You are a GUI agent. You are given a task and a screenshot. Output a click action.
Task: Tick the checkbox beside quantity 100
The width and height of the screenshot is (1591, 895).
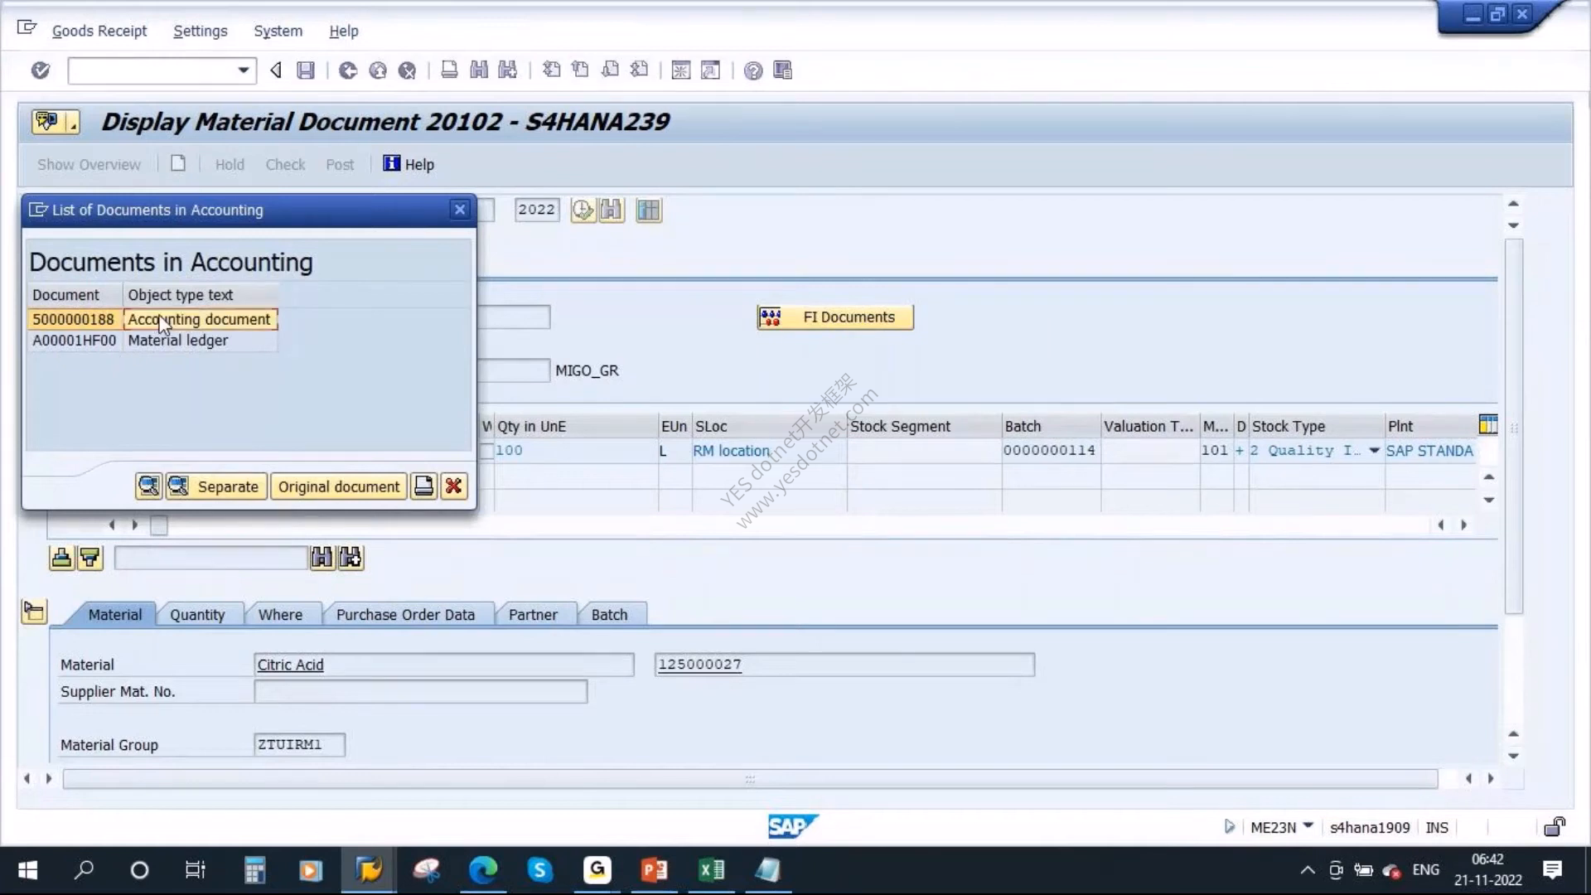[486, 451]
